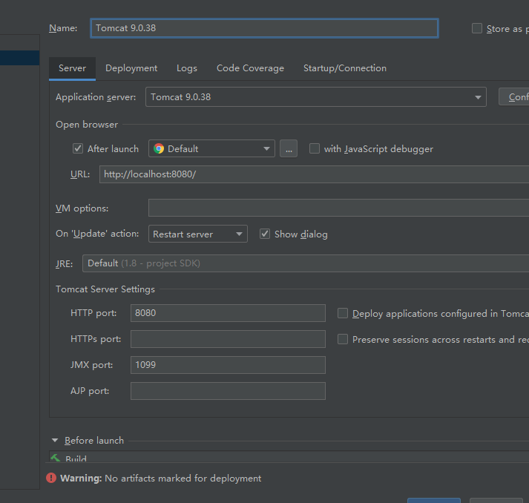Toggle the Show dialog checkbox
This screenshot has width=529, height=503.
tap(265, 234)
